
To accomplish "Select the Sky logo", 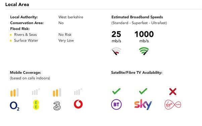I will [143, 104].
